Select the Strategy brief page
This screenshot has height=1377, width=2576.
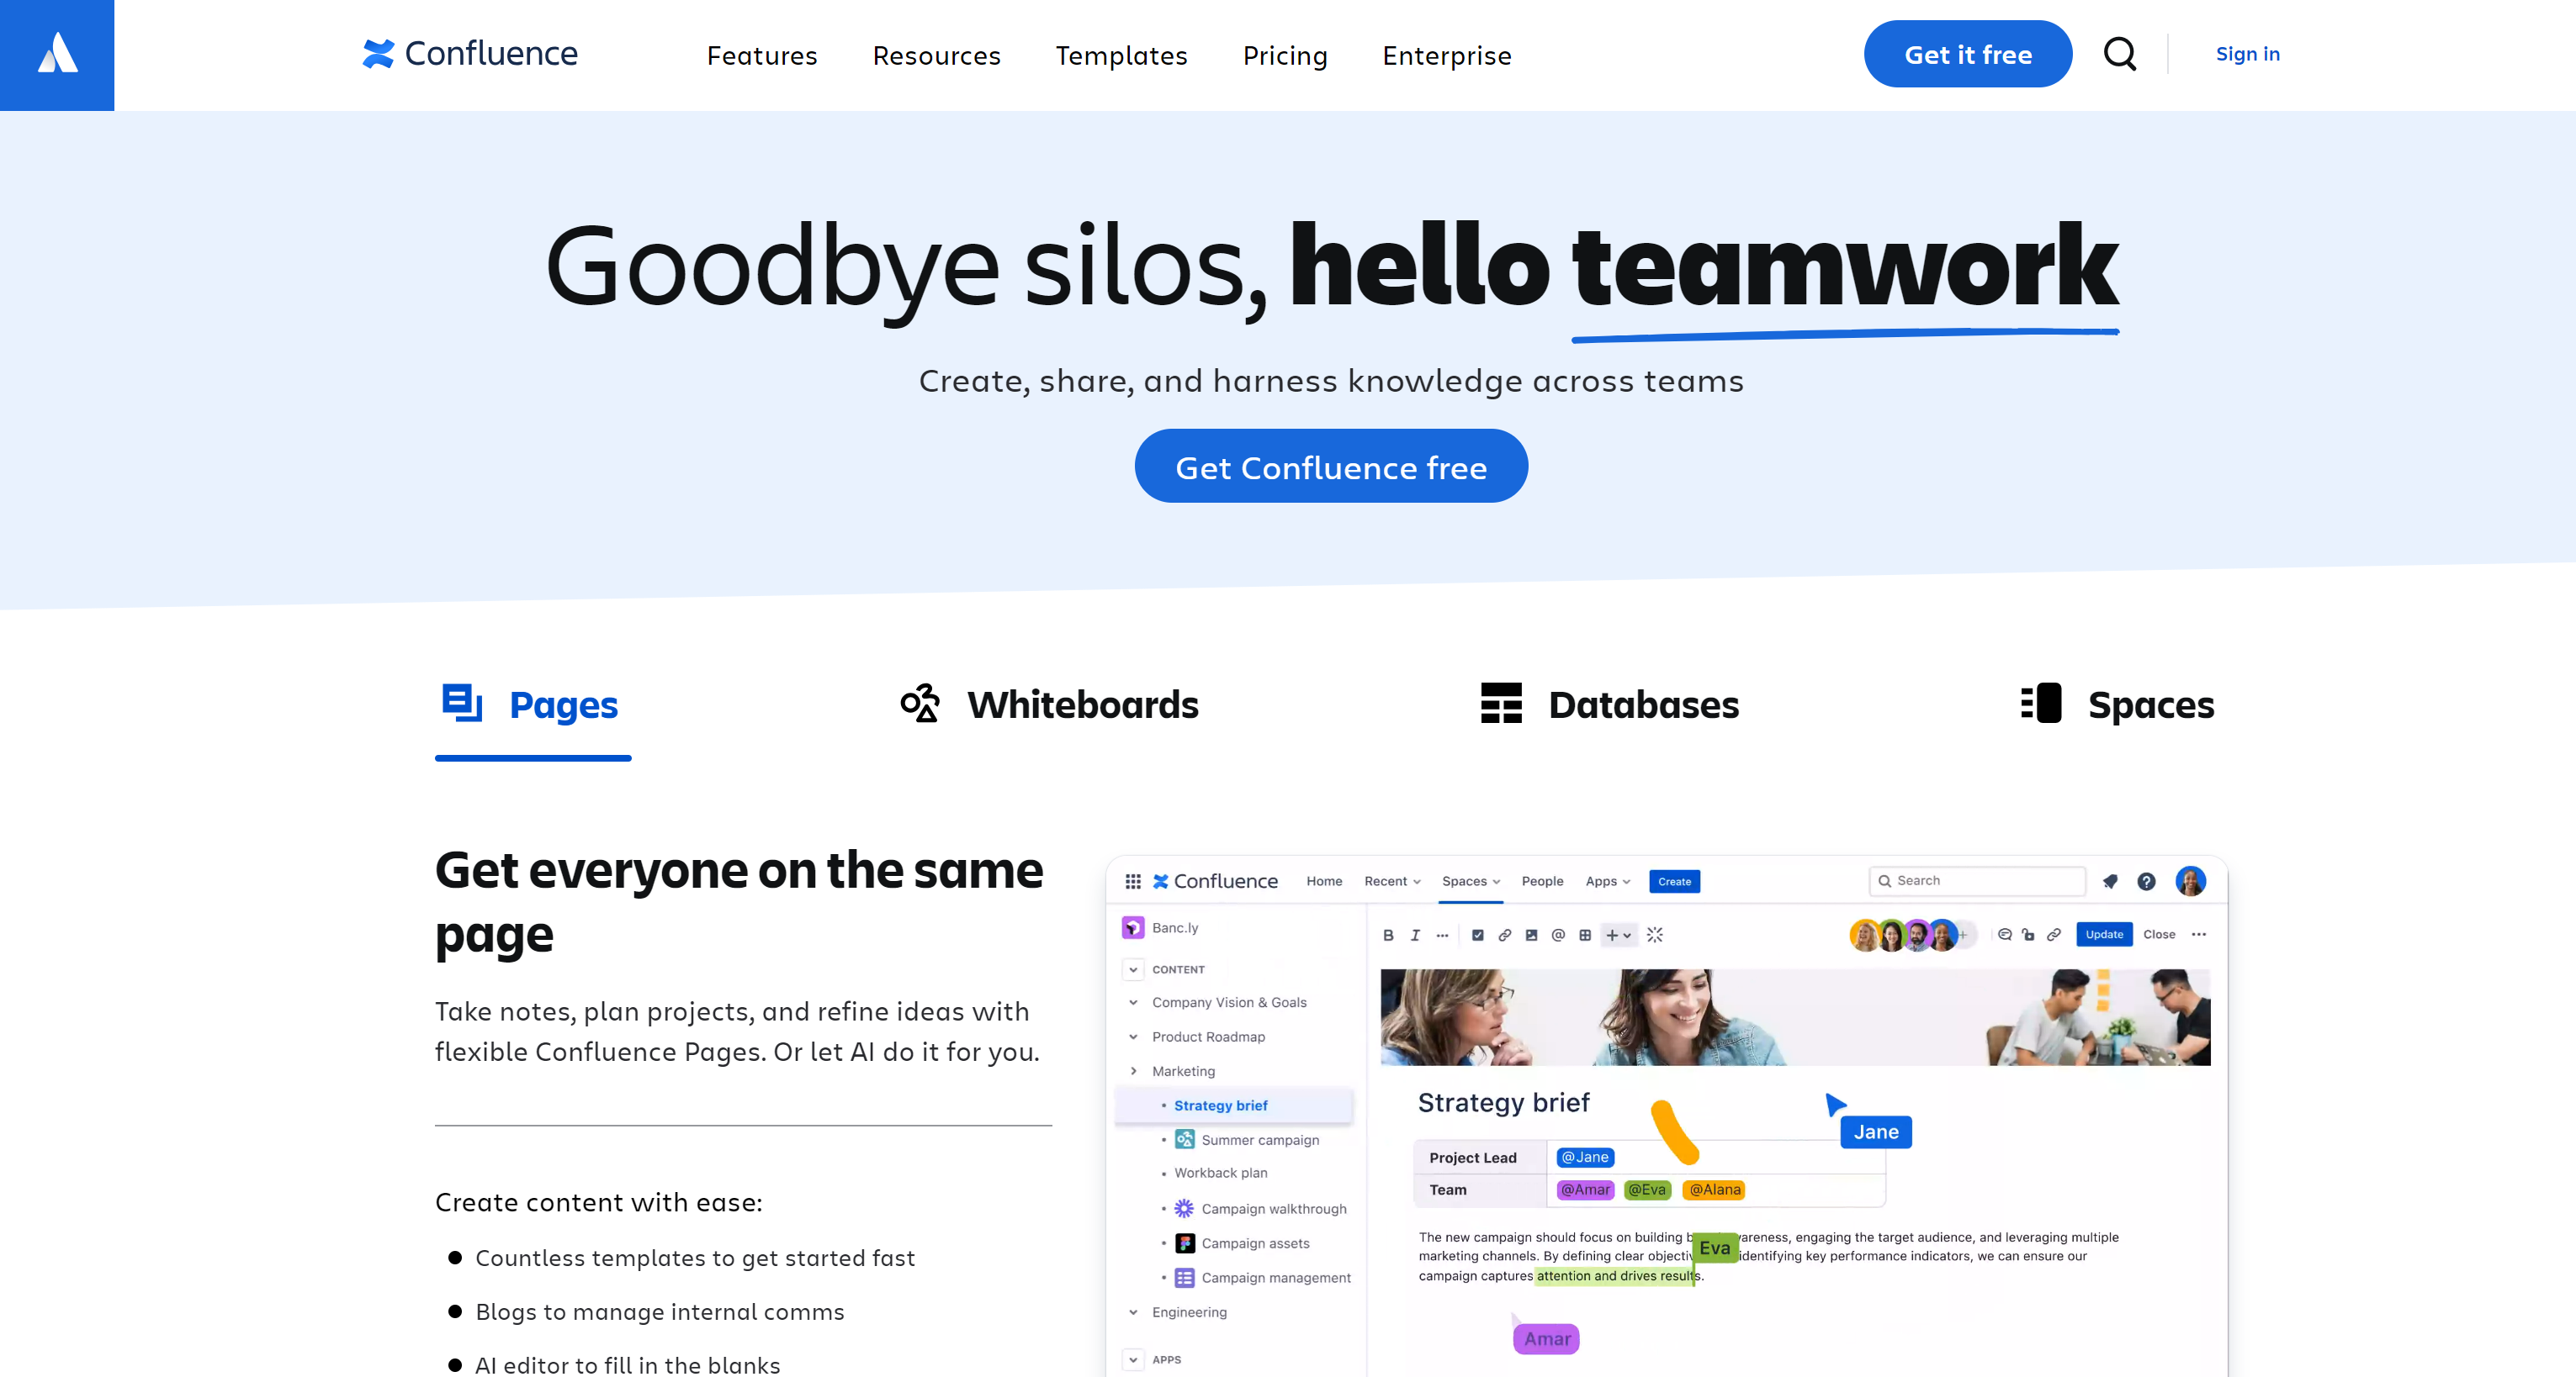[1222, 1105]
